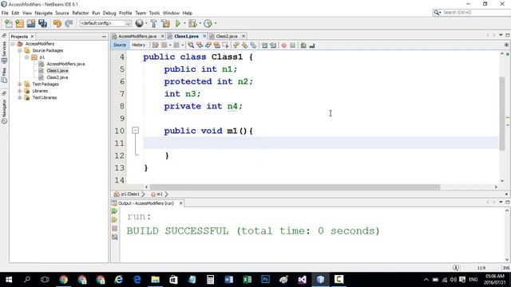Expand the Libraries node
511x287 pixels.
20,91
